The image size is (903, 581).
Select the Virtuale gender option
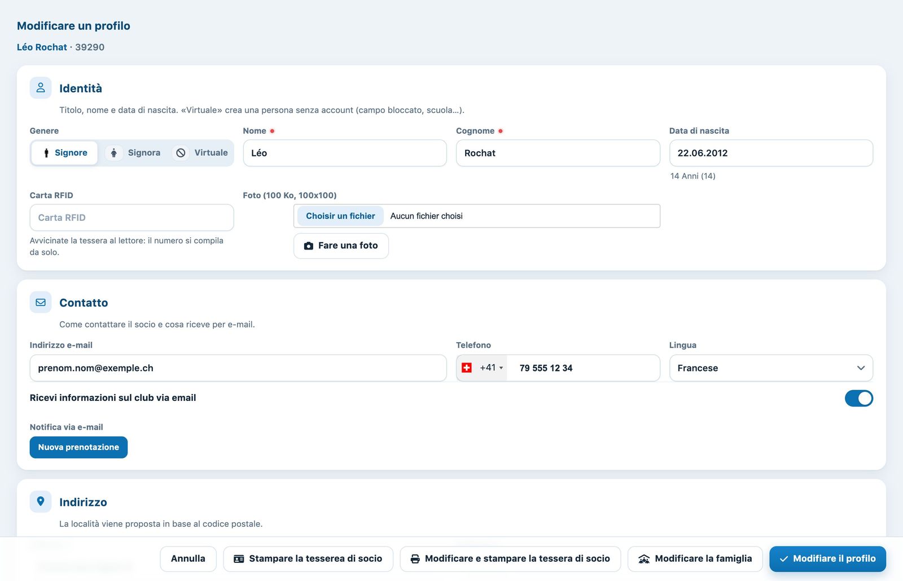coord(201,153)
